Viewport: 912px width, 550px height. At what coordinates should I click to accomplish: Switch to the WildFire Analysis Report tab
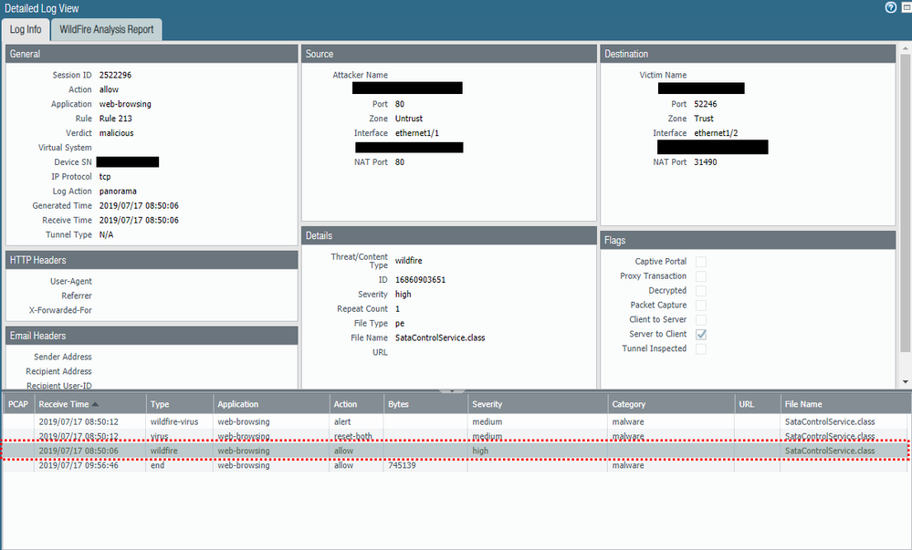(x=107, y=29)
